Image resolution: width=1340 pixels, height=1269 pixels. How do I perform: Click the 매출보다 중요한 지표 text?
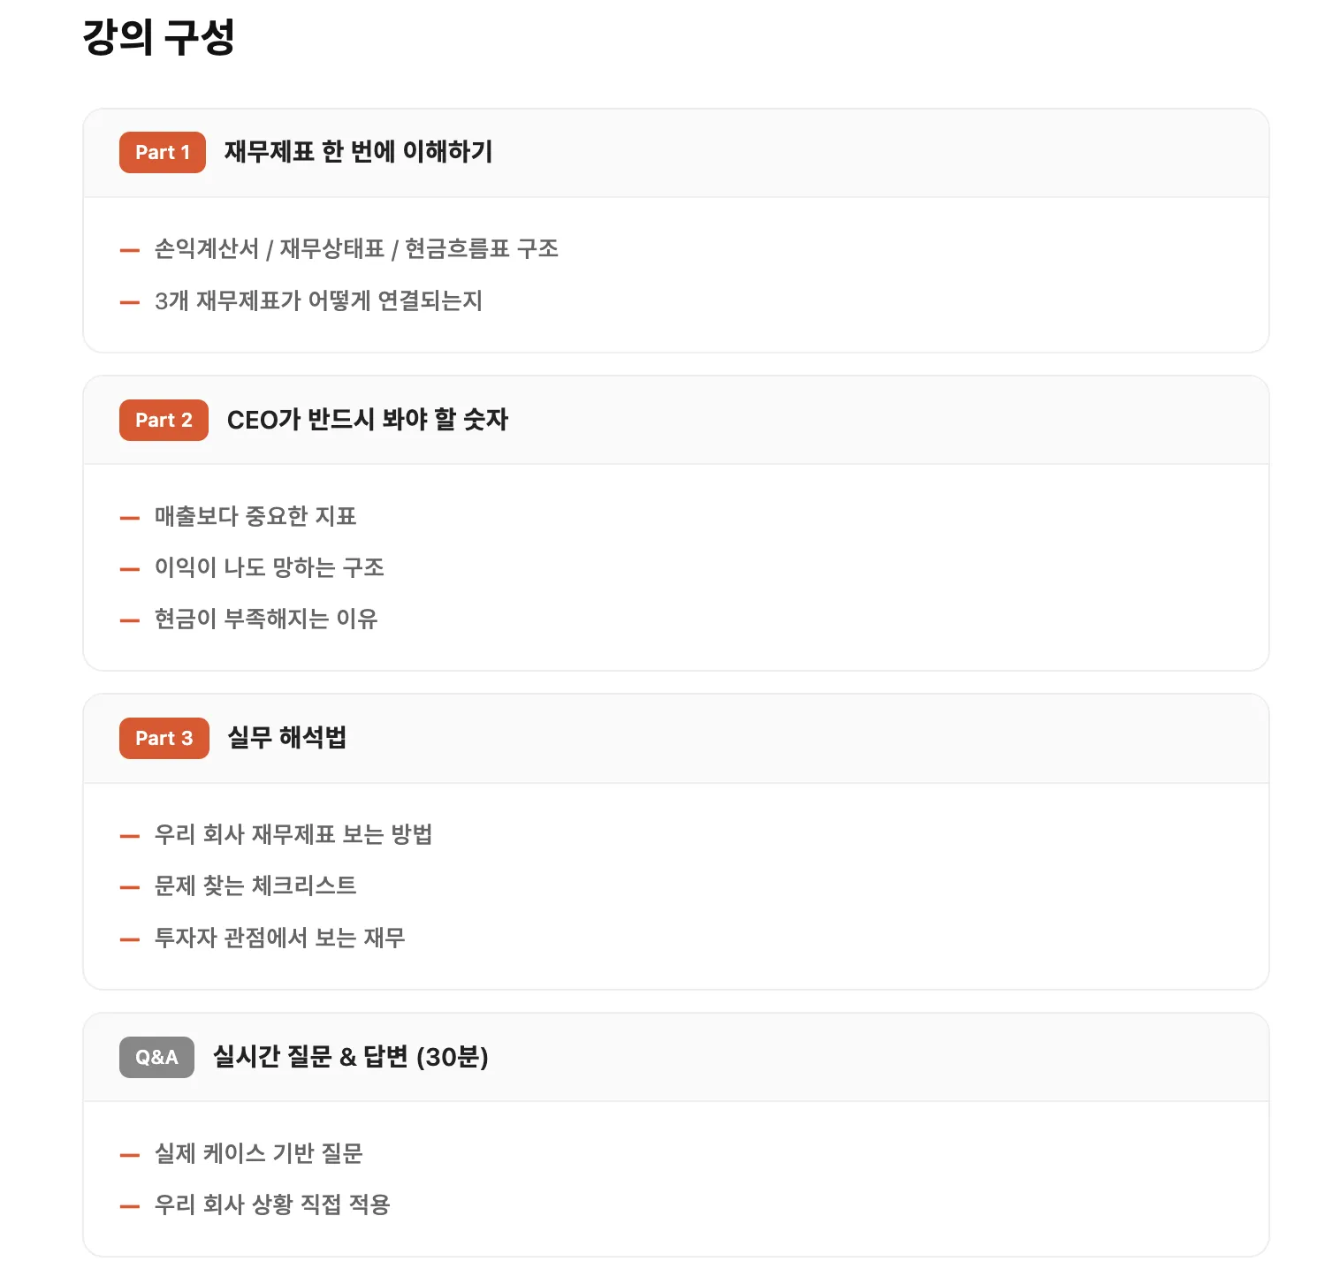tap(255, 516)
